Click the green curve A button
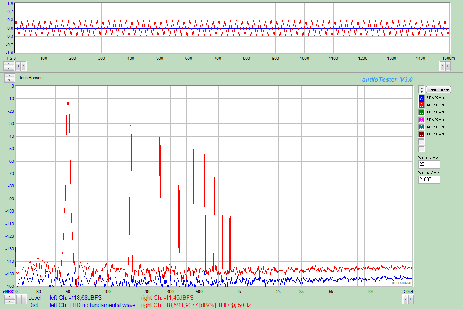 [x=421, y=112]
